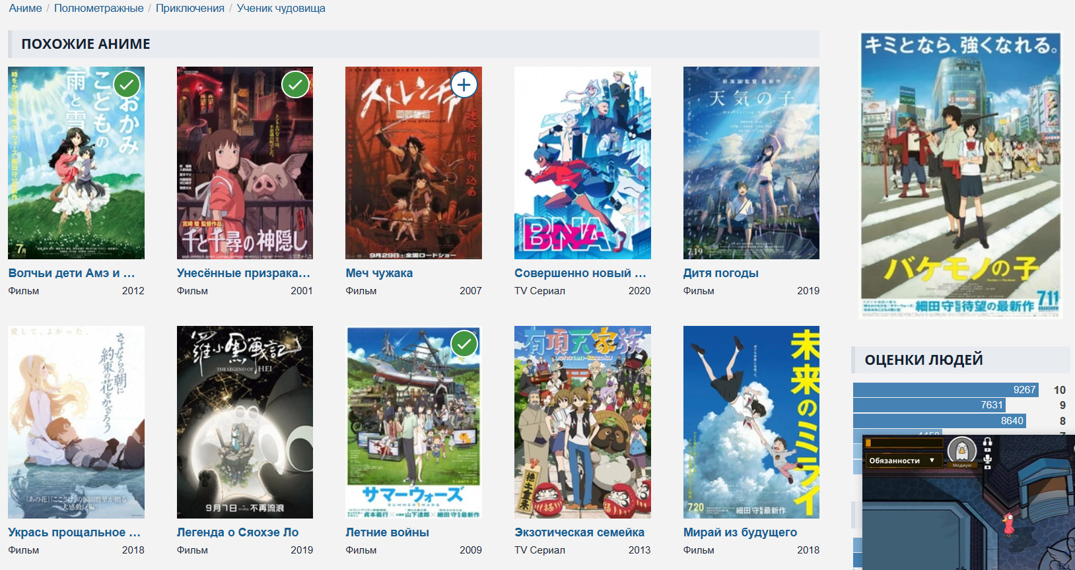Click the Мирай из будущего poster
Viewport: 1075px width, 570px height.
[751, 422]
